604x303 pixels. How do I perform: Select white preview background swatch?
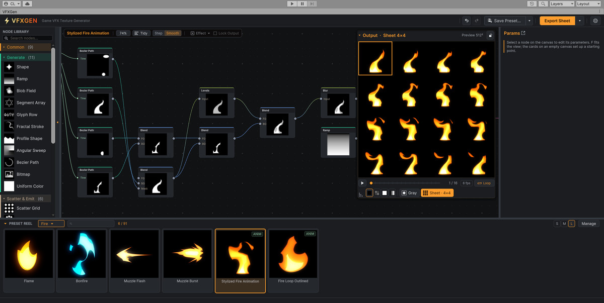click(x=385, y=193)
